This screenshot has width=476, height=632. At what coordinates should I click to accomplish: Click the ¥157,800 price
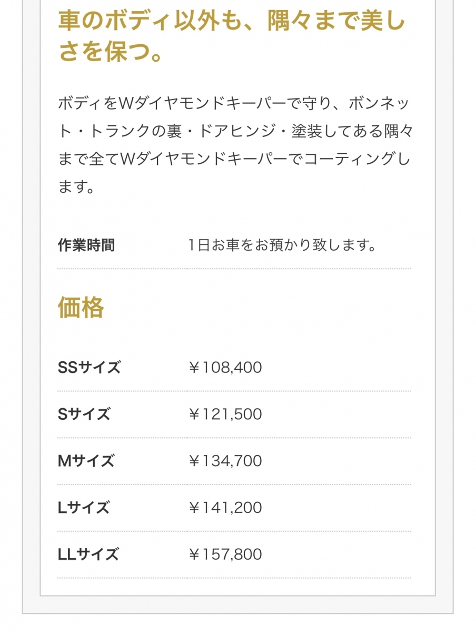(225, 555)
